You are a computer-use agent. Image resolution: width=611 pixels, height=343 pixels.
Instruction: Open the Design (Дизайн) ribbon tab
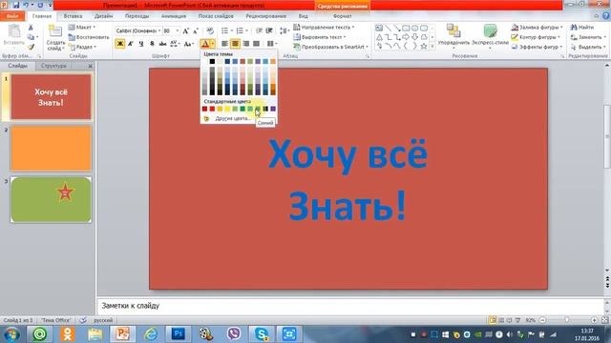103,16
